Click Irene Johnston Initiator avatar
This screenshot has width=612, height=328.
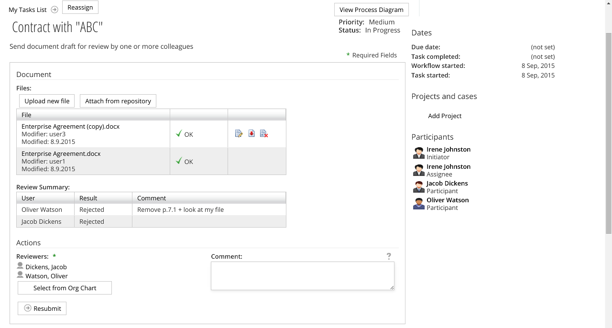(419, 153)
